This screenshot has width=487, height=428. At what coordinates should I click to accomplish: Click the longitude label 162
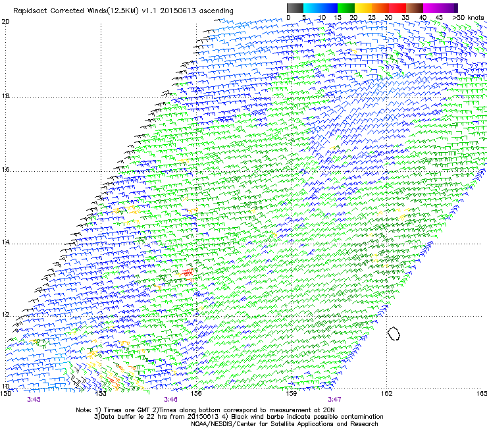386,393
